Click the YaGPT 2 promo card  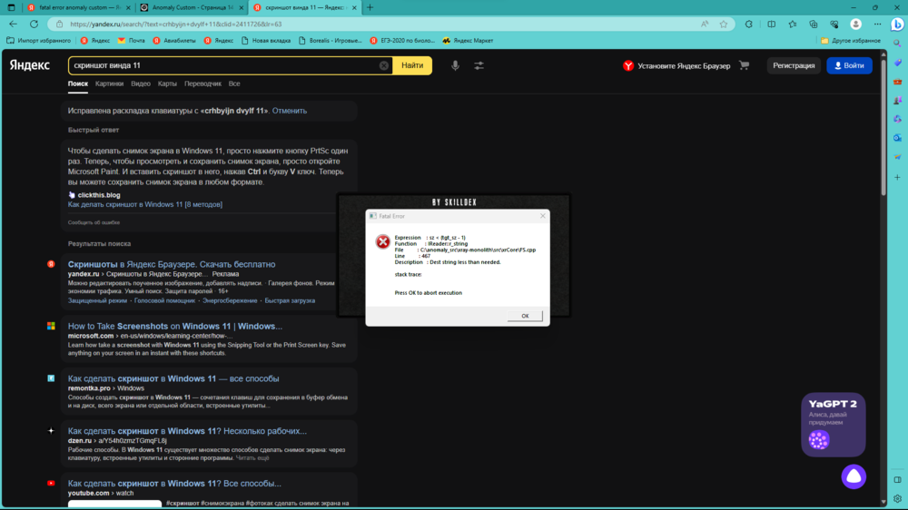pyautogui.click(x=834, y=423)
